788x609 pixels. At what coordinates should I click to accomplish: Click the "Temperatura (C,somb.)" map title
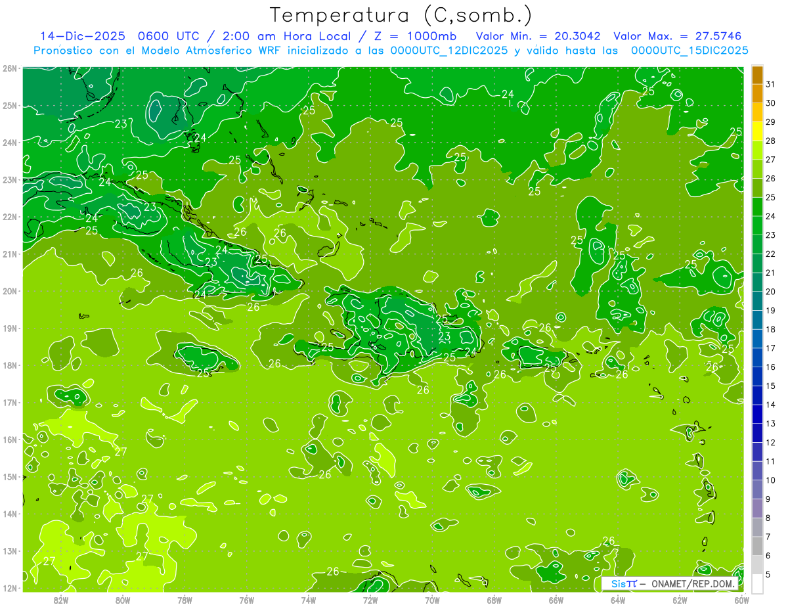(x=401, y=15)
